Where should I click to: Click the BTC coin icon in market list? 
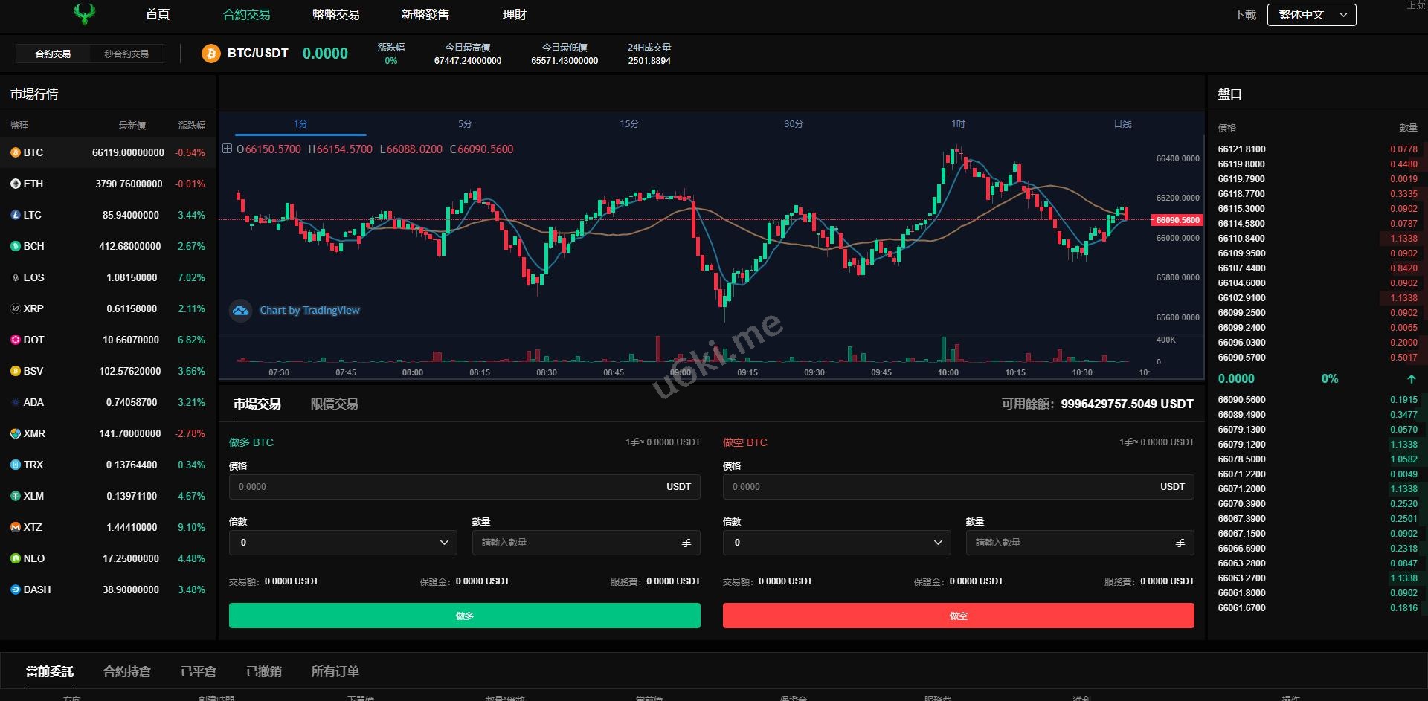[15, 152]
